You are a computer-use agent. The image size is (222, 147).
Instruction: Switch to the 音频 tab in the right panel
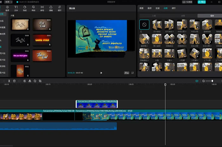[149, 8]
